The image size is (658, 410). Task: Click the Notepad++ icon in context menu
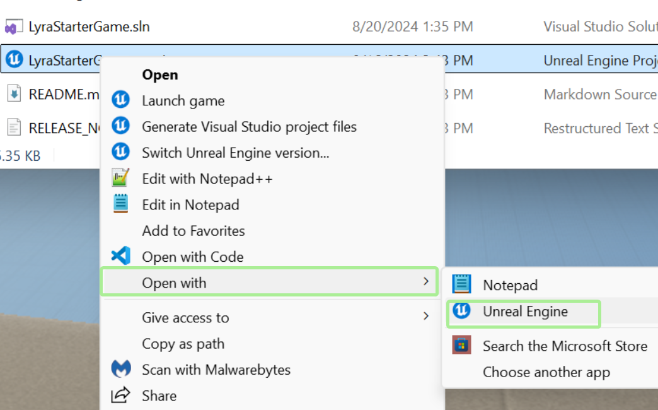tap(120, 178)
